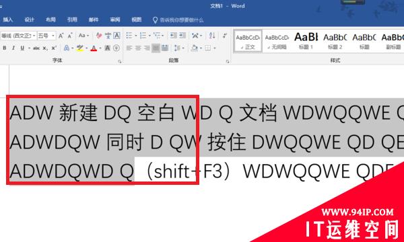Open the Design (设计) ribbon tab
404x242 pixels.
coord(30,19)
